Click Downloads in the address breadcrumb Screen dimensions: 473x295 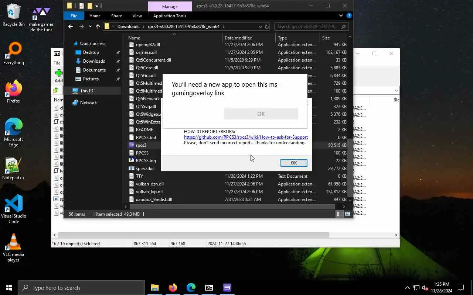click(x=128, y=27)
